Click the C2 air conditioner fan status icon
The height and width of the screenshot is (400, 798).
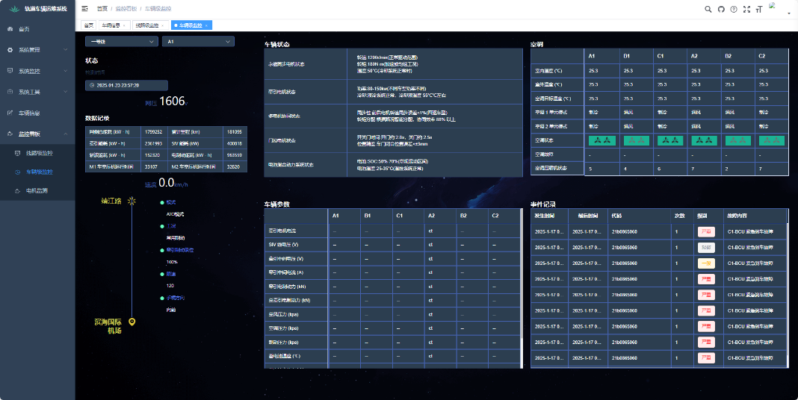click(770, 140)
